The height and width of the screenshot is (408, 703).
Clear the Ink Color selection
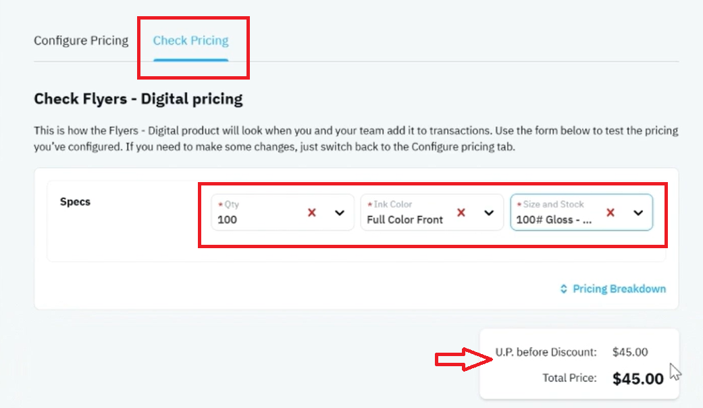(x=461, y=212)
